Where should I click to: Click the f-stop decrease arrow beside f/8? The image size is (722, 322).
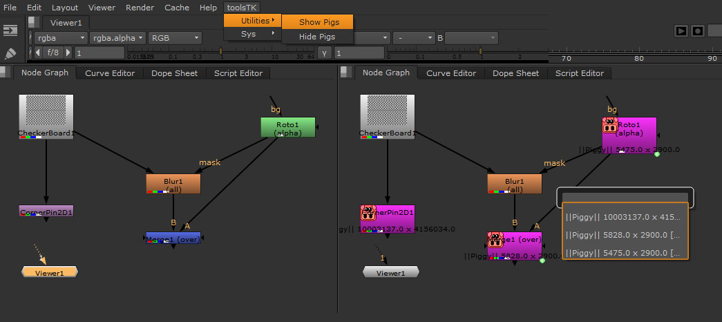[39, 53]
